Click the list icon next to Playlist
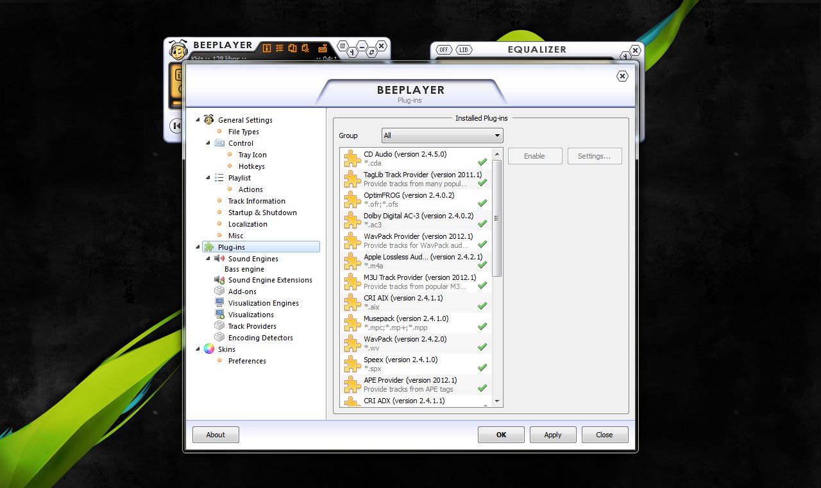The image size is (821, 488). click(219, 177)
